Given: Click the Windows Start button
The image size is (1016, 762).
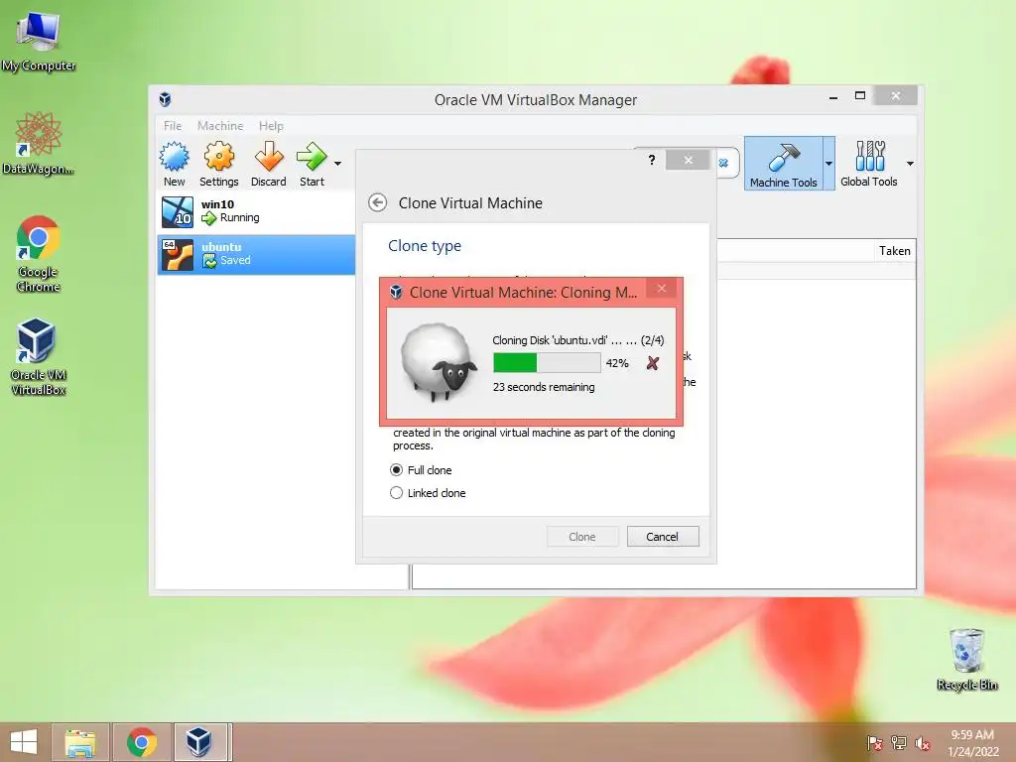Looking at the screenshot, I should coord(24,742).
